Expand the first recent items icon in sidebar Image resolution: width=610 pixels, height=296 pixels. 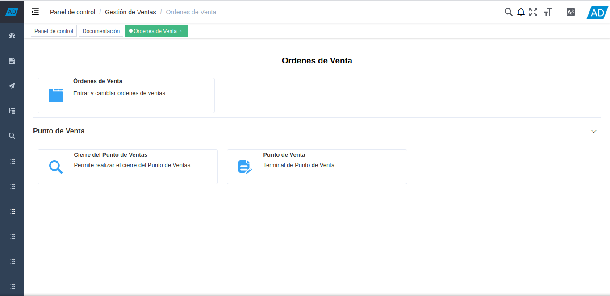[12, 160]
